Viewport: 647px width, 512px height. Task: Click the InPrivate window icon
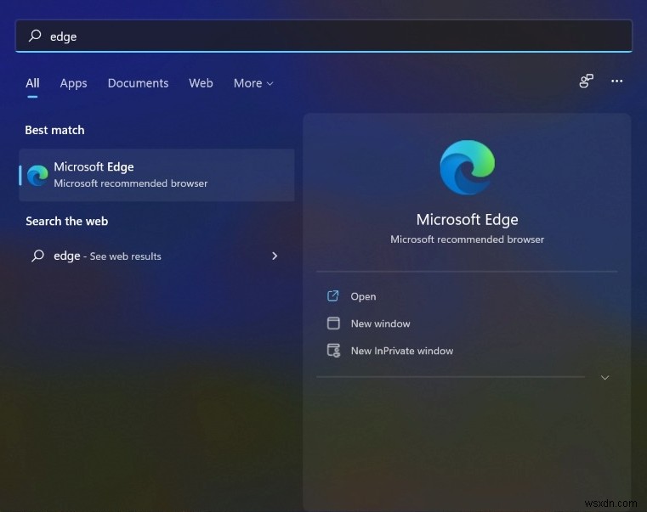333,351
